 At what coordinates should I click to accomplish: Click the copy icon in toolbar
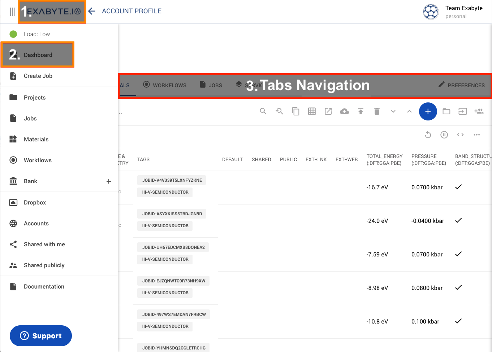click(x=295, y=111)
